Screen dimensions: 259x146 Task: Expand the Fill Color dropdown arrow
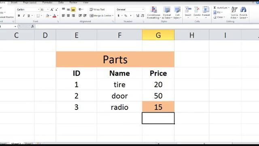51,16
